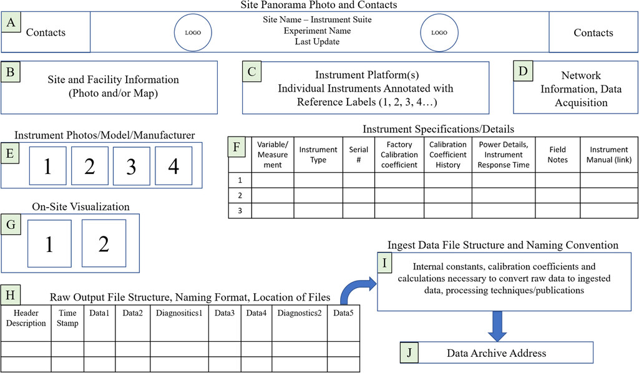Click the green A section label
Viewport: 639px width, 373px height.
[11, 22]
